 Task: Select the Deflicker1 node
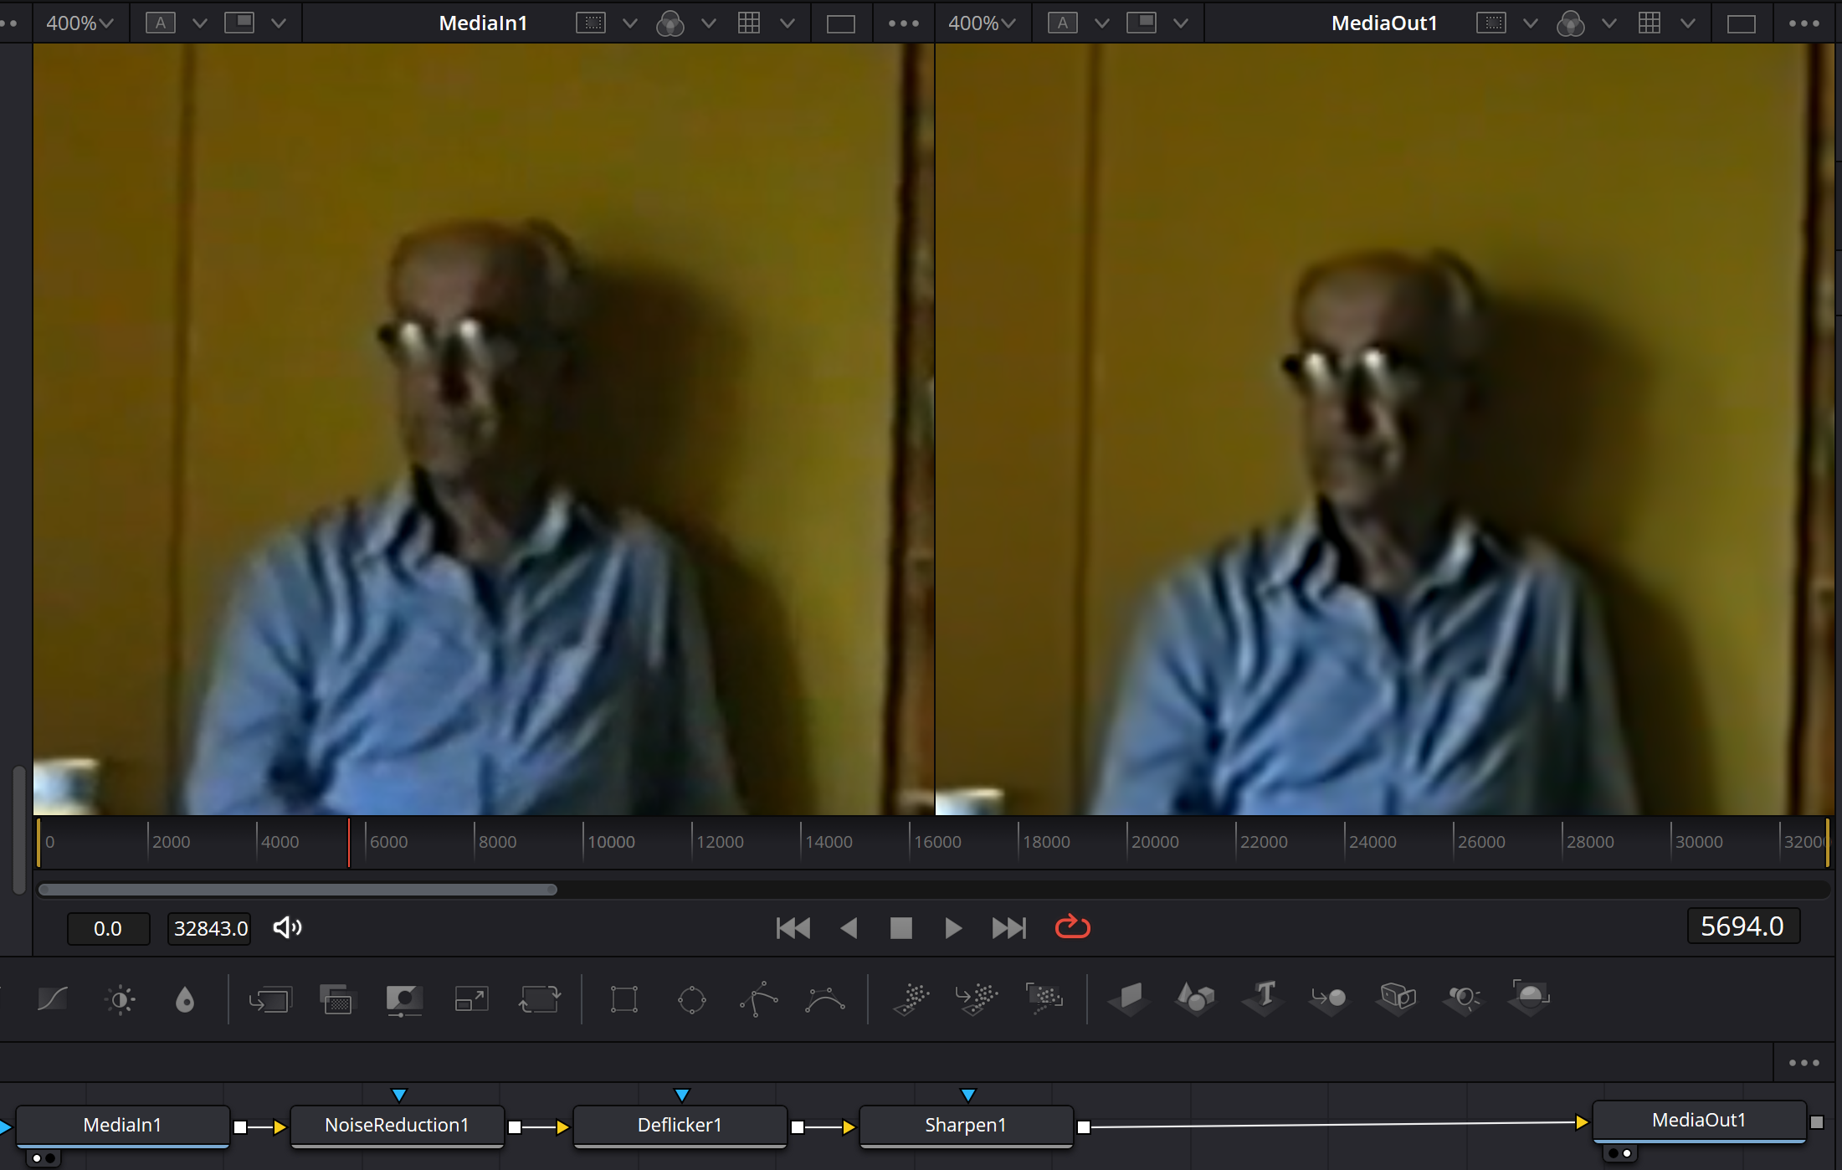680,1125
